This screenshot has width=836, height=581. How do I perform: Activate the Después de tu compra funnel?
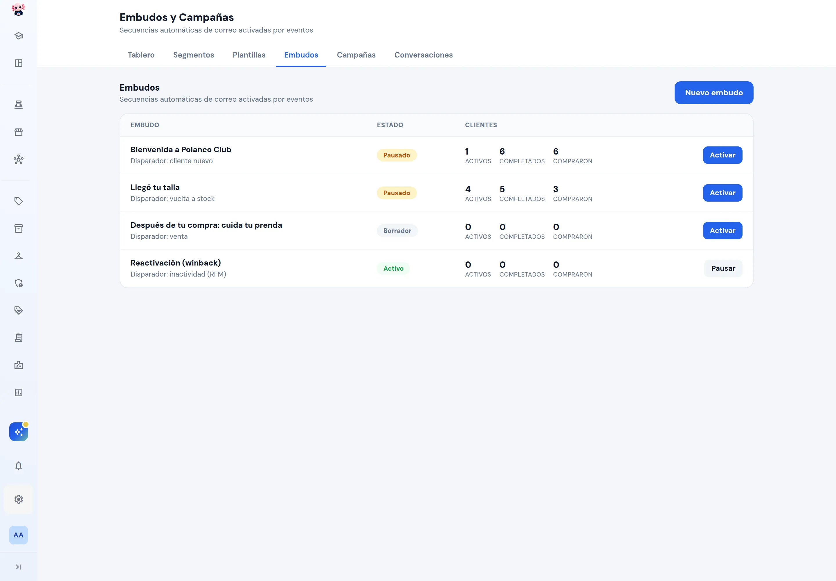pos(723,231)
